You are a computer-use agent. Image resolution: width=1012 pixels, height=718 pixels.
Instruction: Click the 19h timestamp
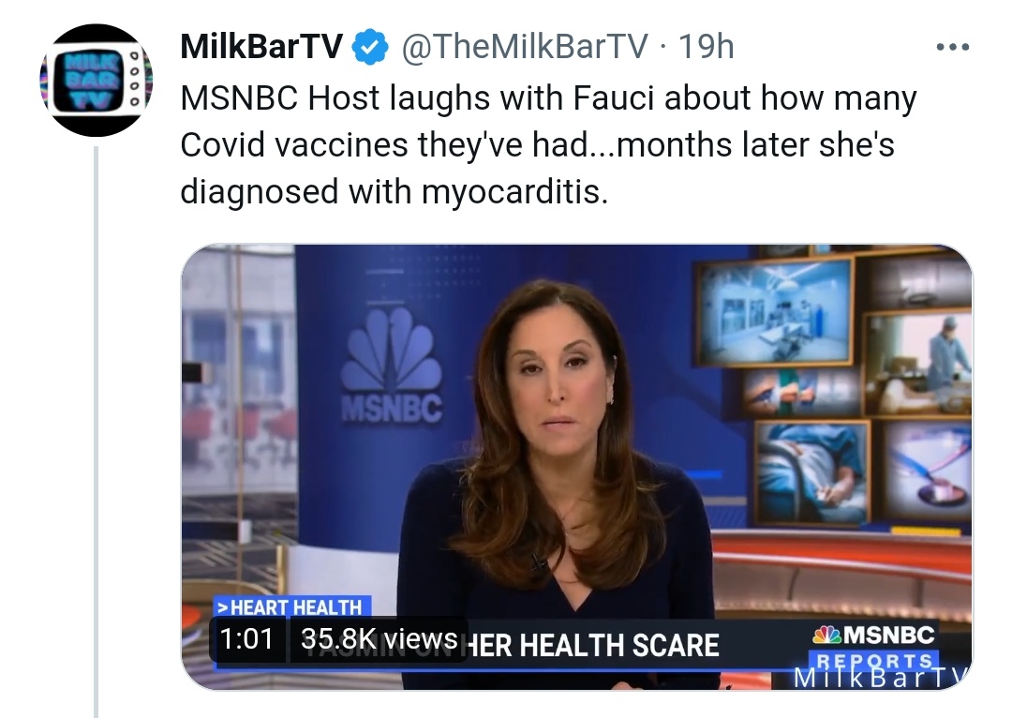tap(707, 47)
